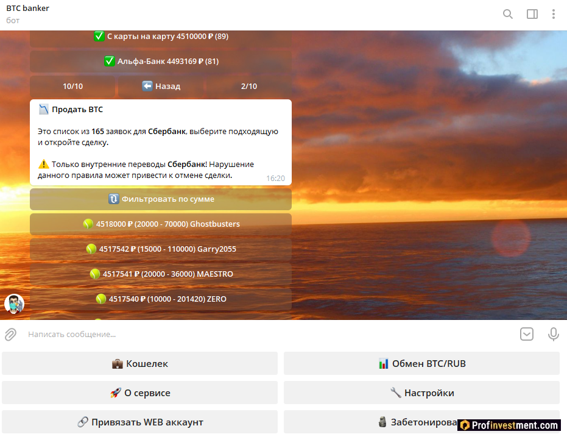Image resolution: width=567 pixels, height=437 pixels.
Task: Select the ZERO 4517540 ₽ offer
Action: click(x=161, y=299)
